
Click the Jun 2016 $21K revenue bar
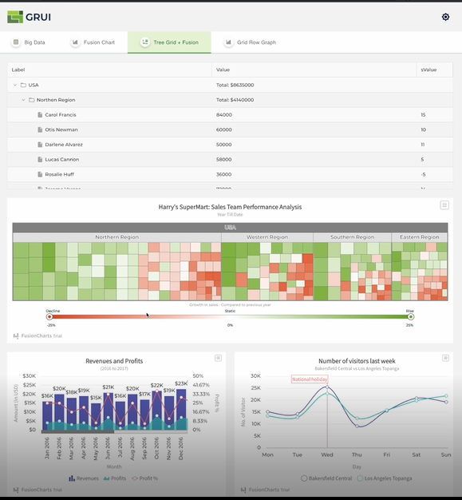click(108, 411)
